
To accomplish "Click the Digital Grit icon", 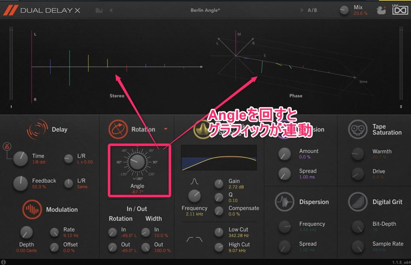I will pyautogui.click(x=357, y=202).
